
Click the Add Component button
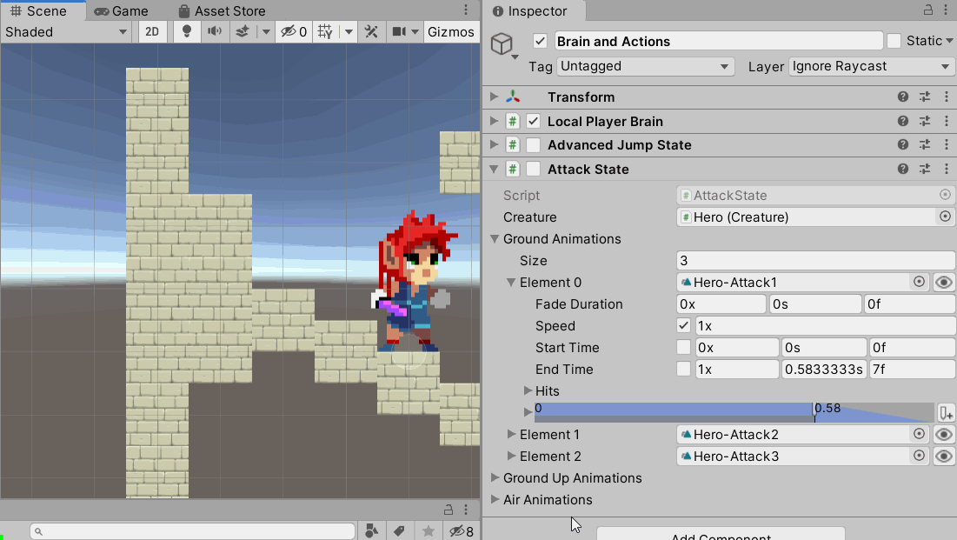click(721, 534)
